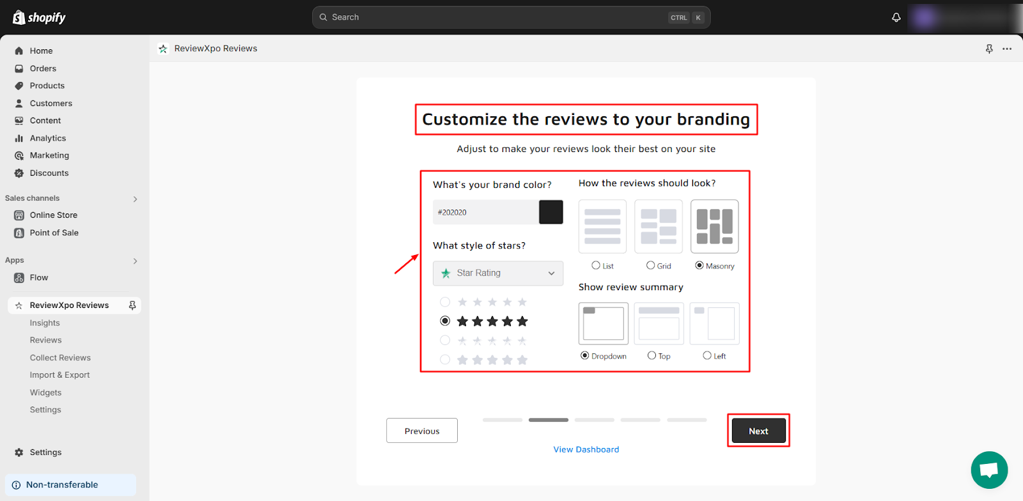Viewport: 1023px width, 501px height.
Task: Click the pin icon in app header
Action: pyautogui.click(x=989, y=49)
